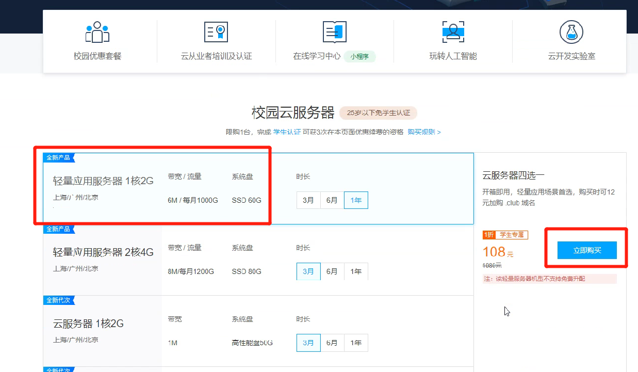Screen dimensions: 638x372
Task: Click the 6M / 每月1000G bandwidth value
Action: pos(193,200)
